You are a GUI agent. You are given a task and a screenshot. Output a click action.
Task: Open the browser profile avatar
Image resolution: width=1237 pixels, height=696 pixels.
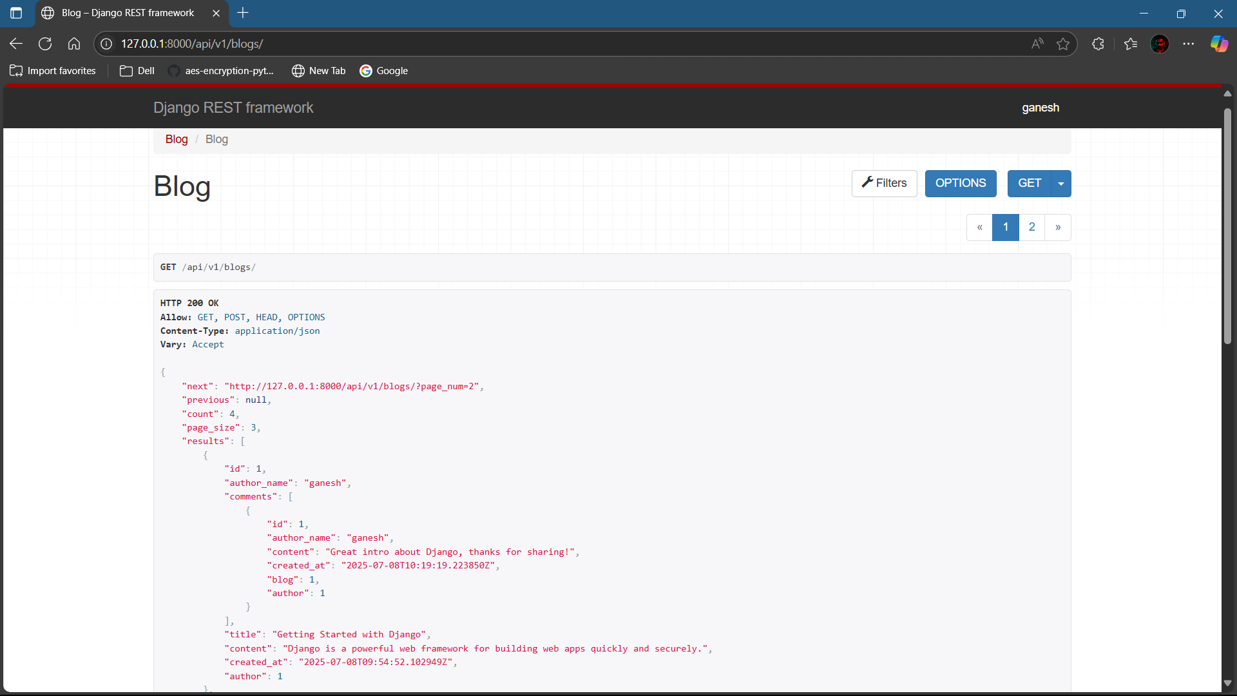coord(1160,44)
